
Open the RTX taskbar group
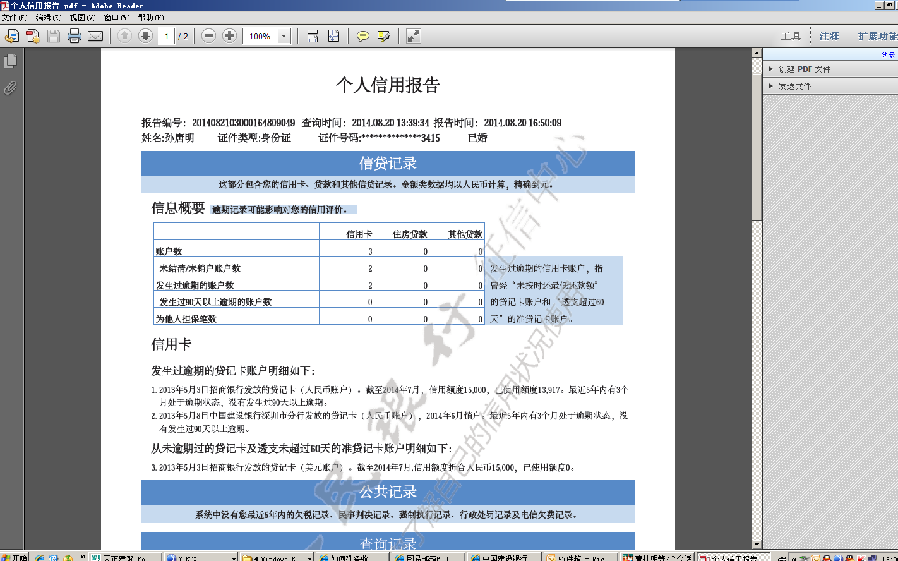[x=201, y=558]
